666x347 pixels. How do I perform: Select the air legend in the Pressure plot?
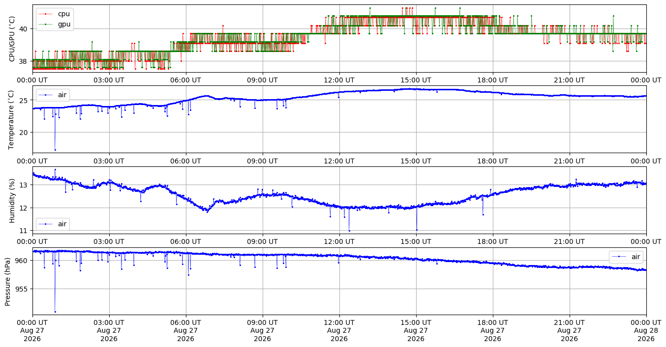[627, 256]
